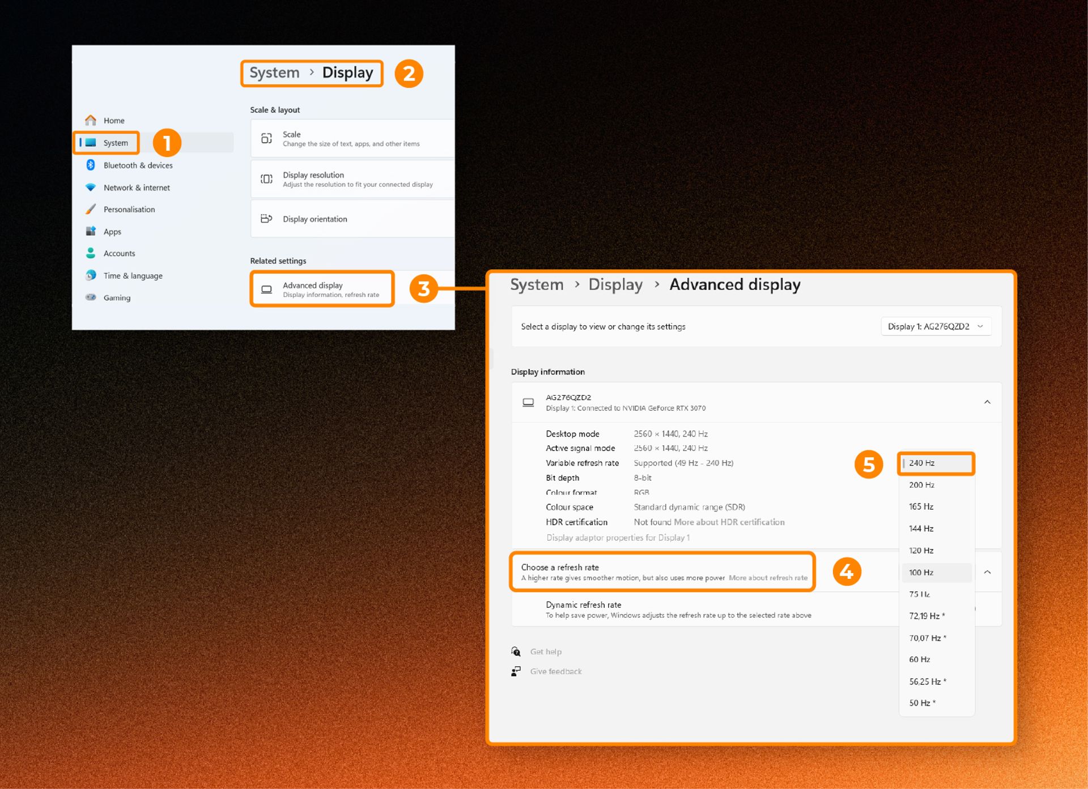Viewport: 1088px width, 789px height.
Task: Collapse the AG276QZD2 display information section
Action: tap(987, 402)
